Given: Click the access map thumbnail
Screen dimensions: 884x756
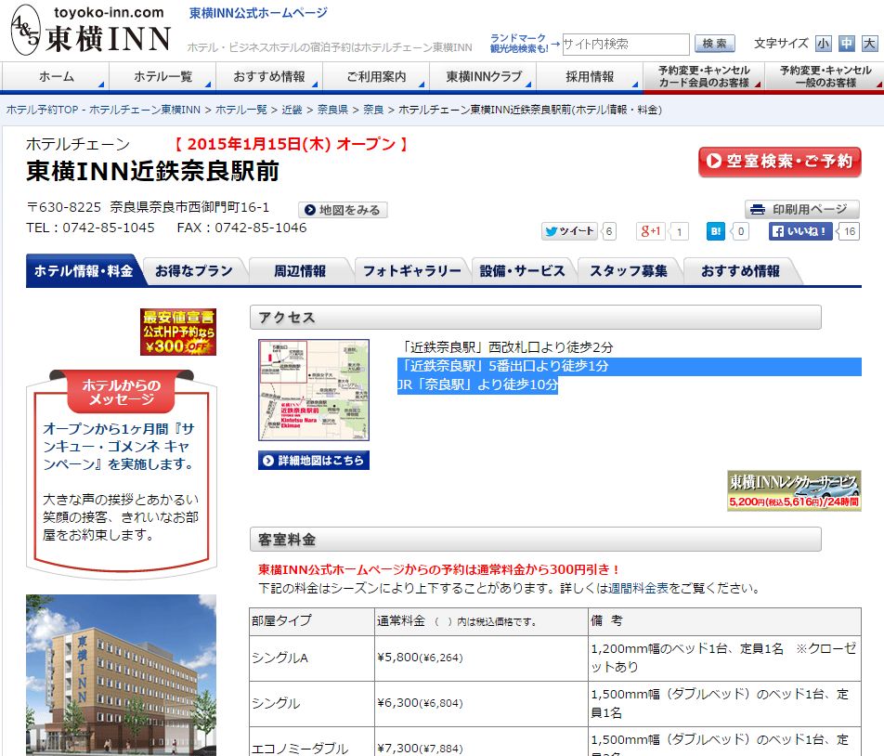Looking at the screenshot, I should click(314, 389).
